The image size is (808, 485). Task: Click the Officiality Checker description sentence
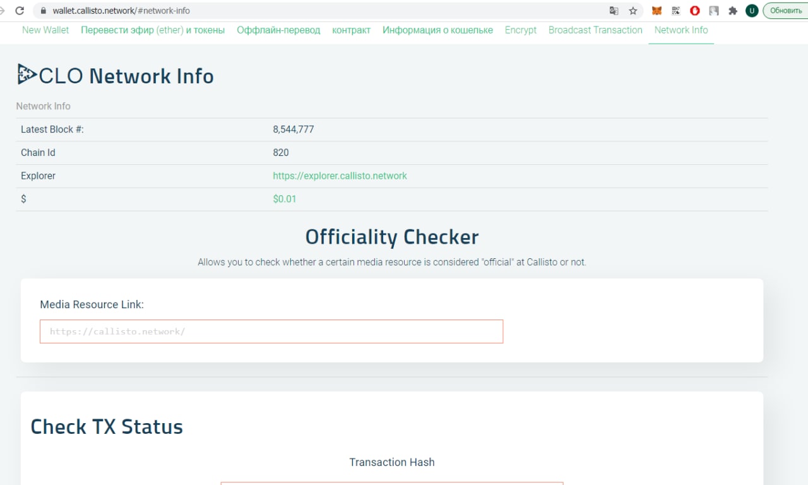coord(392,262)
